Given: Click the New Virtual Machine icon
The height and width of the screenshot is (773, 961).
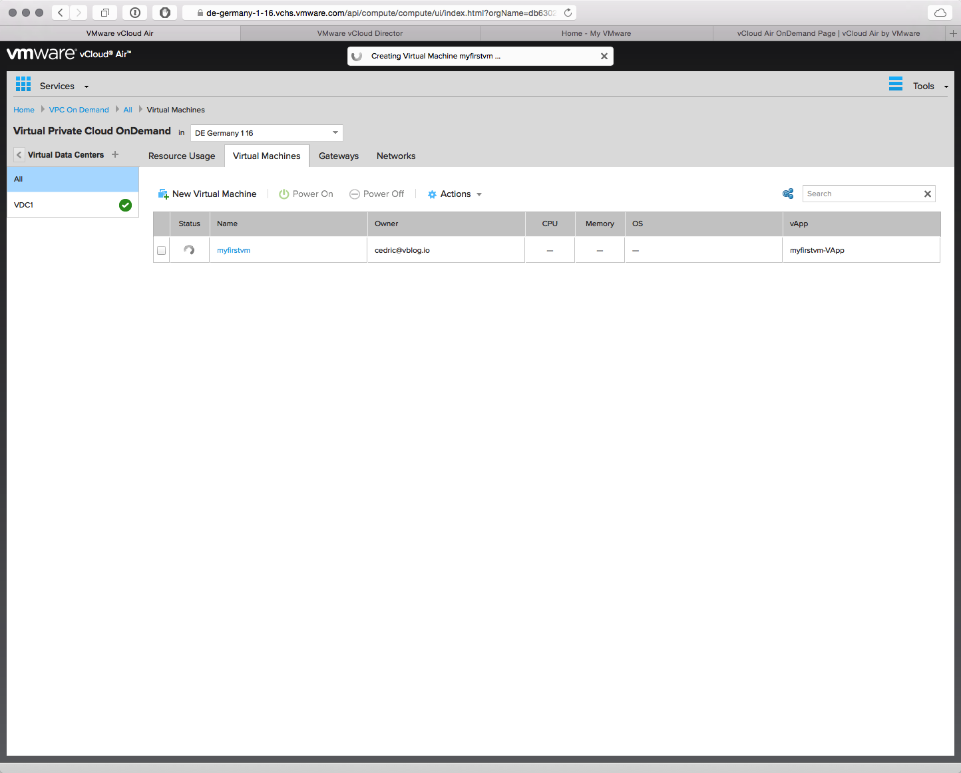Looking at the screenshot, I should (x=163, y=194).
